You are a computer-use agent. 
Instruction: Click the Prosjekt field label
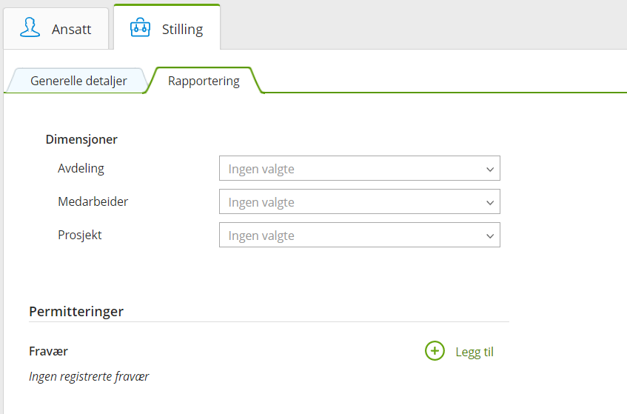tap(80, 235)
